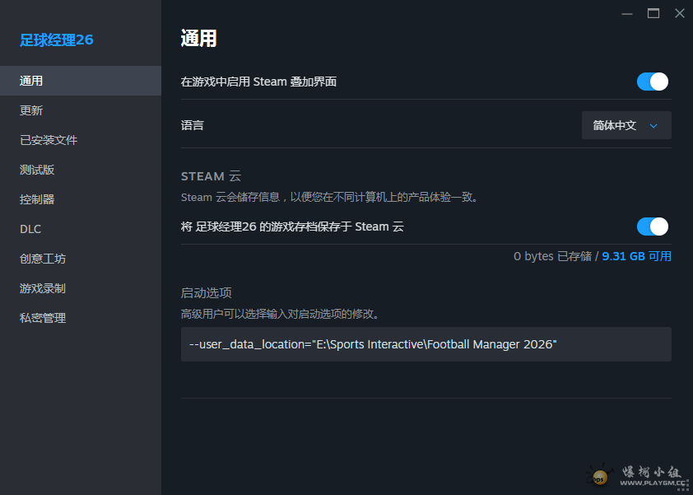The height and width of the screenshot is (495, 693).
Task: Disable Steam Cloud save sync switch
Action: click(652, 226)
